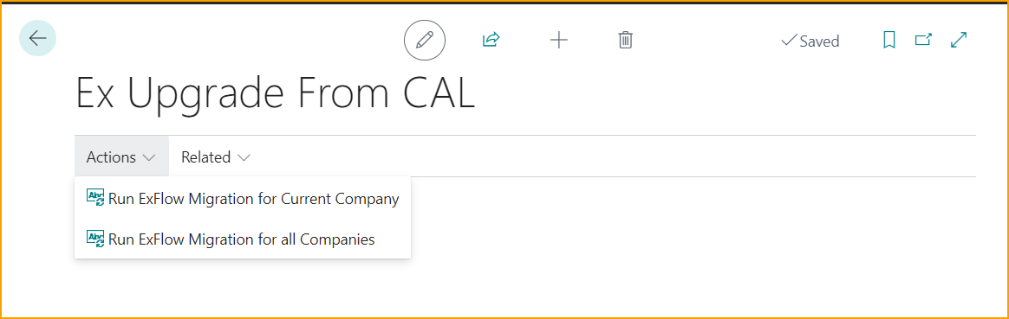Open the Related menu
This screenshot has height=319, width=1009.
pyautogui.click(x=216, y=156)
